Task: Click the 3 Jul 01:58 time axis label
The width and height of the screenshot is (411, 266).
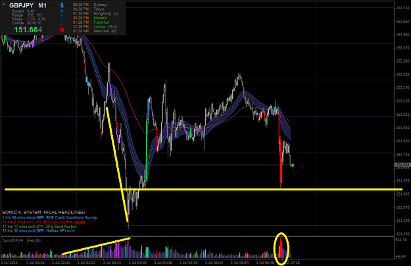Action: (x=36, y=262)
